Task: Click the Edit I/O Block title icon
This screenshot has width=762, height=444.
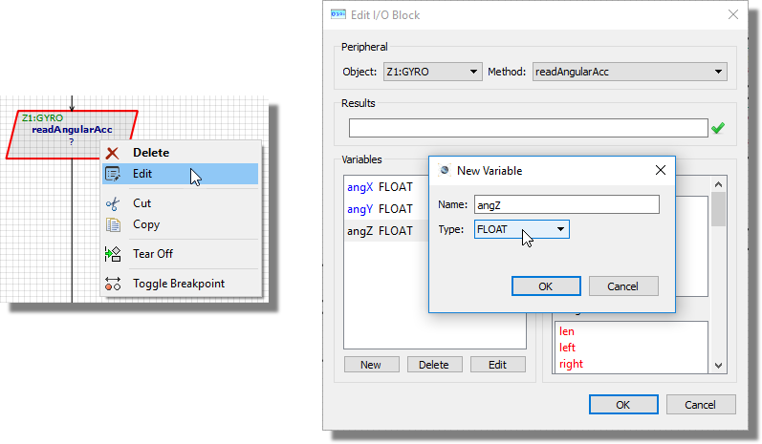Action: [337, 15]
